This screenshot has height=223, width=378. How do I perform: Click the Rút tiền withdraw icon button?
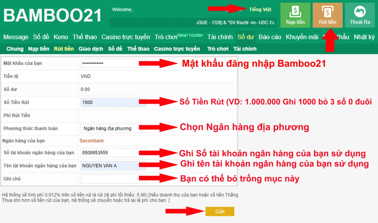click(x=327, y=15)
